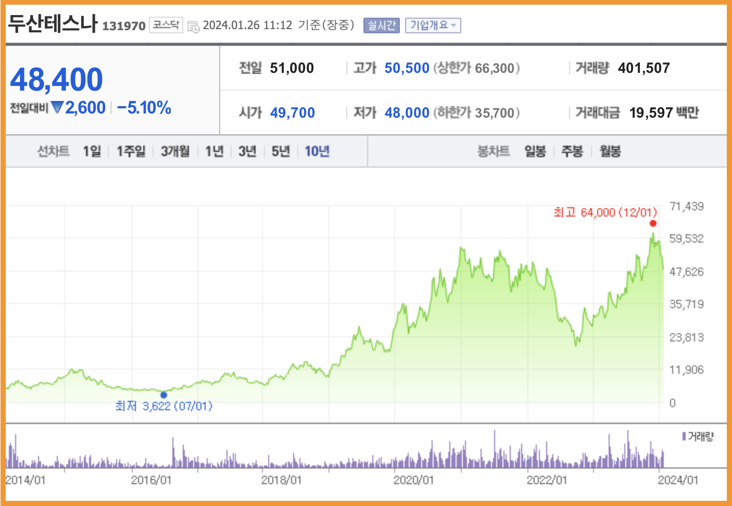This screenshot has height=506, width=732.
Task: Click the 59,532 price axis label
Action: click(687, 238)
